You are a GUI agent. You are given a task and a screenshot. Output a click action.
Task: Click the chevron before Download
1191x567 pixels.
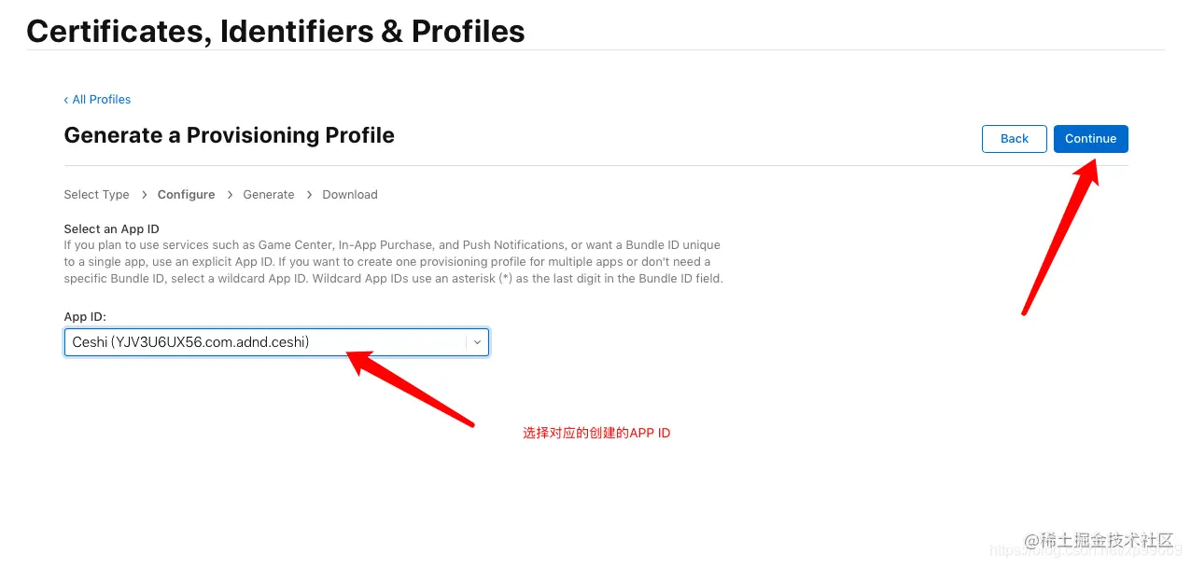click(309, 195)
